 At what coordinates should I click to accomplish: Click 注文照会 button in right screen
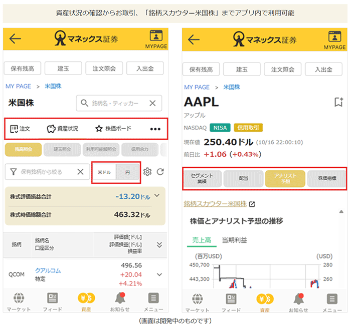pos(283,70)
